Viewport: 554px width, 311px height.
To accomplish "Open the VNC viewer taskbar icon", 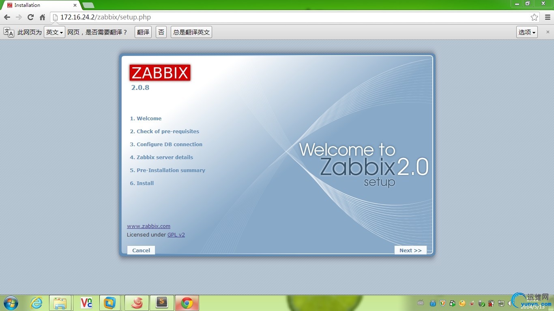I will click(x=86, y=303).
